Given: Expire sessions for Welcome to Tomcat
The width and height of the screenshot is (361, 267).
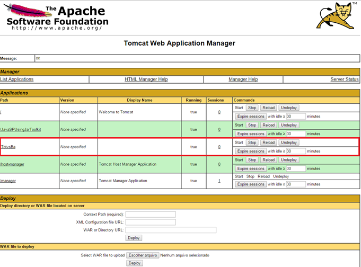Looking at the screenshot, I should (x=251, y=117).
